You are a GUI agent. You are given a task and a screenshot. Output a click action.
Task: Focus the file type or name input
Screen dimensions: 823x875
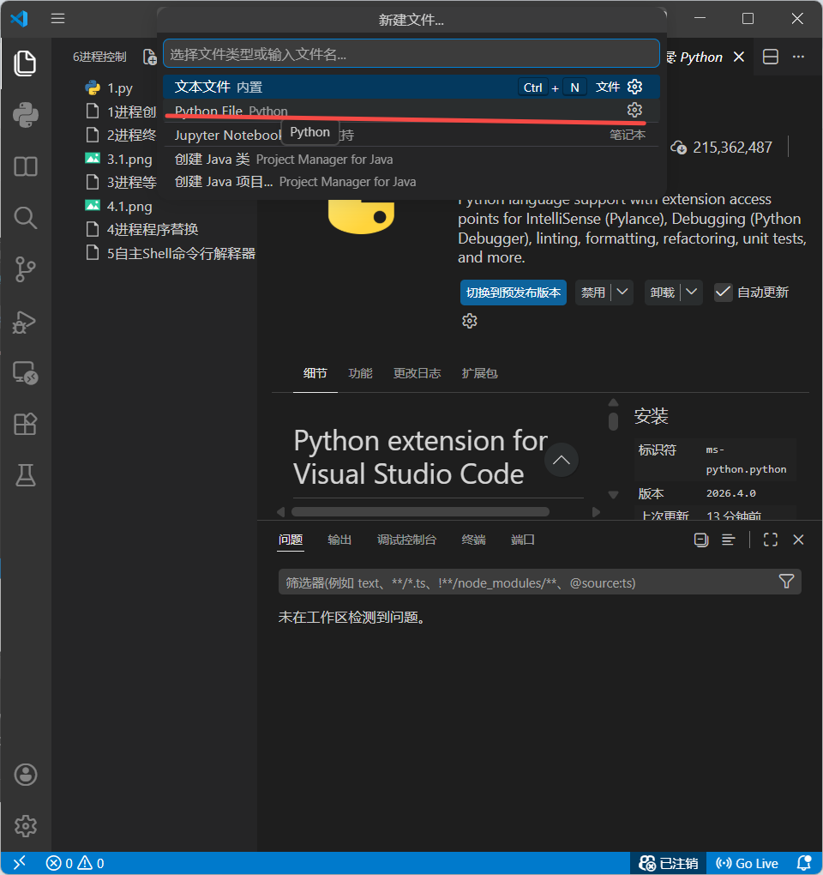pyautogui.click(x=411, y=53)
